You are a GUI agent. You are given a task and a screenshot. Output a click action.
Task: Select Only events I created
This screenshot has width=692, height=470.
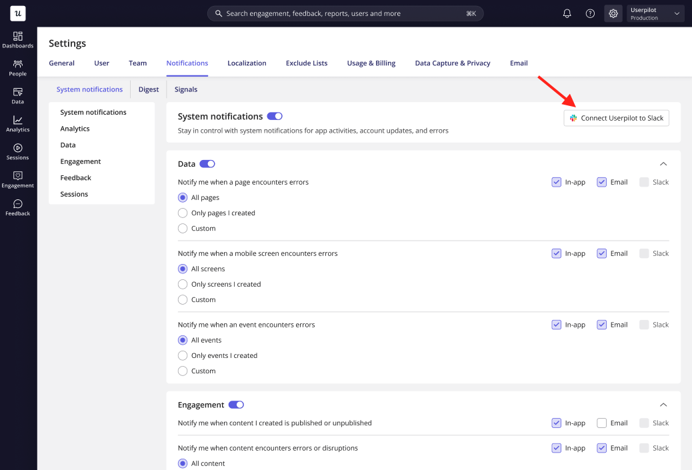click(x=182, y=356)
